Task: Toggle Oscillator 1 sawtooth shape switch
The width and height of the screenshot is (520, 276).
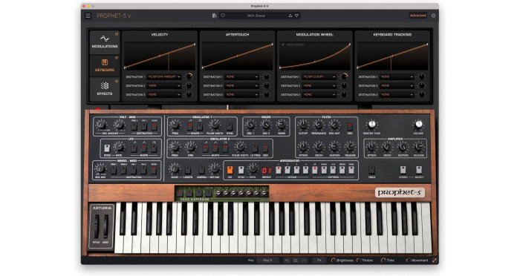Action: click(x=190, y=127)
